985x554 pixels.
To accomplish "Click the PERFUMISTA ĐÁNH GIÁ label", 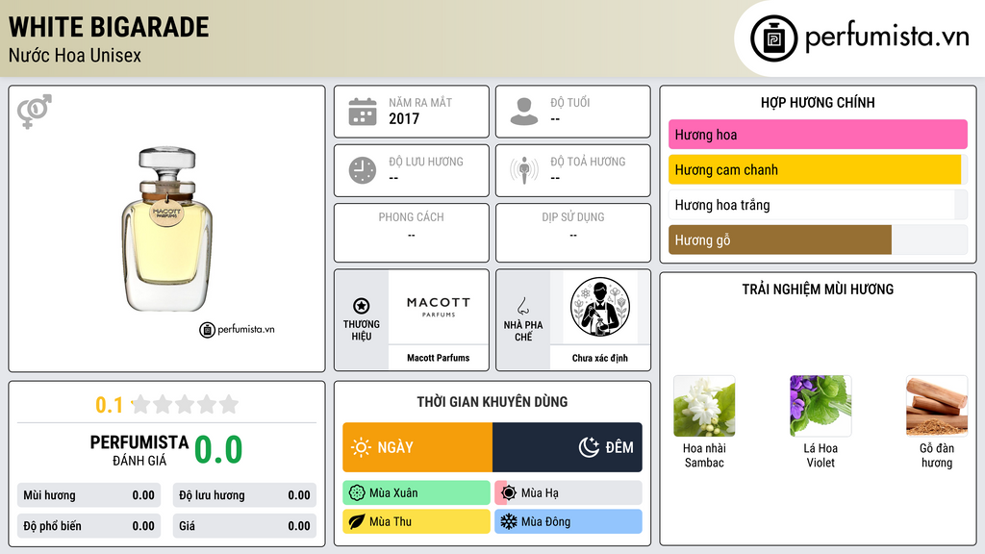I will click(x=139, y=450).
